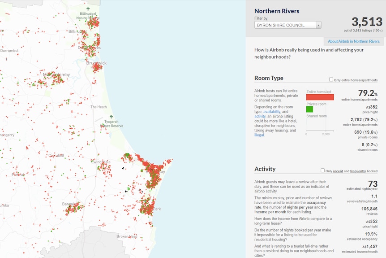
Task: Click the 690 (19.6%) private rooms value
Action: [x=366, y=132]
